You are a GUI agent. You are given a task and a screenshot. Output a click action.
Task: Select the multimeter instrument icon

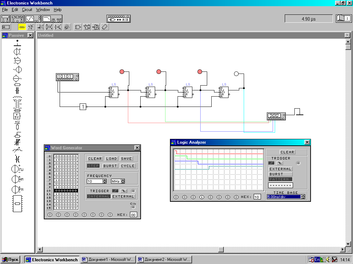pyautogui.click(x=6, y=19)
